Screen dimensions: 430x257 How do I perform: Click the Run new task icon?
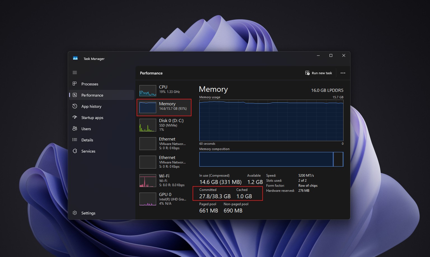click(x=307, y=73)
